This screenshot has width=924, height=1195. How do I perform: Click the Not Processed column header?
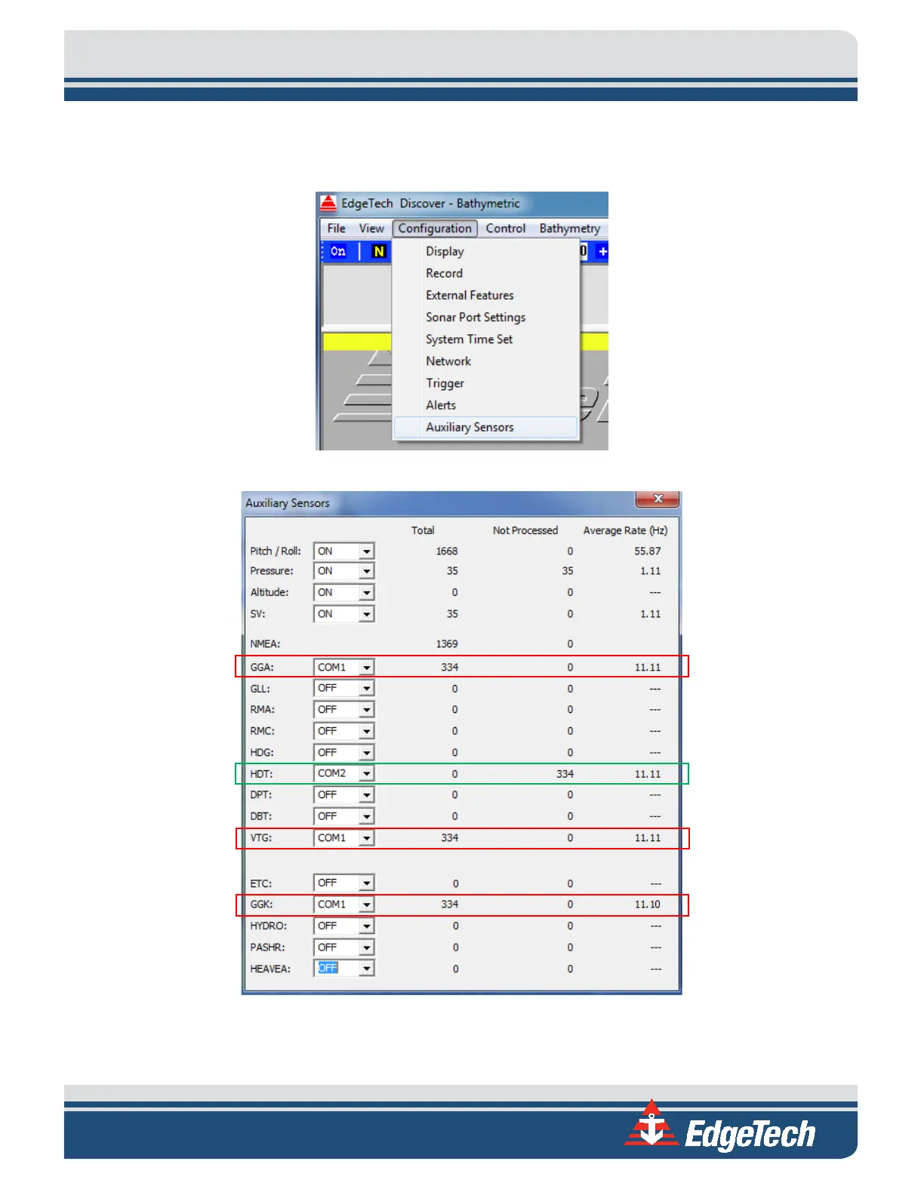[525, 530]
